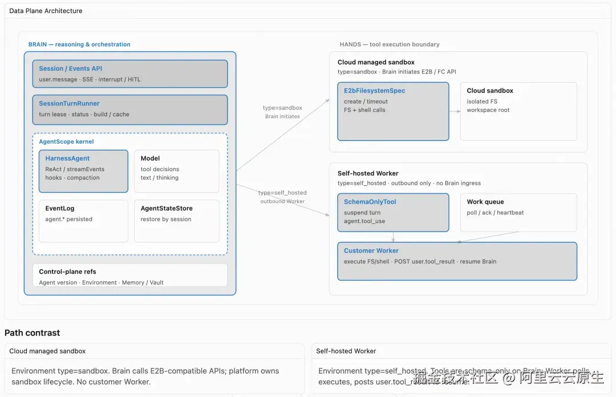The width and height of the screenshot is (616, 397).
Task: Click the AgentScope kernel label
Action: point(66,141)
